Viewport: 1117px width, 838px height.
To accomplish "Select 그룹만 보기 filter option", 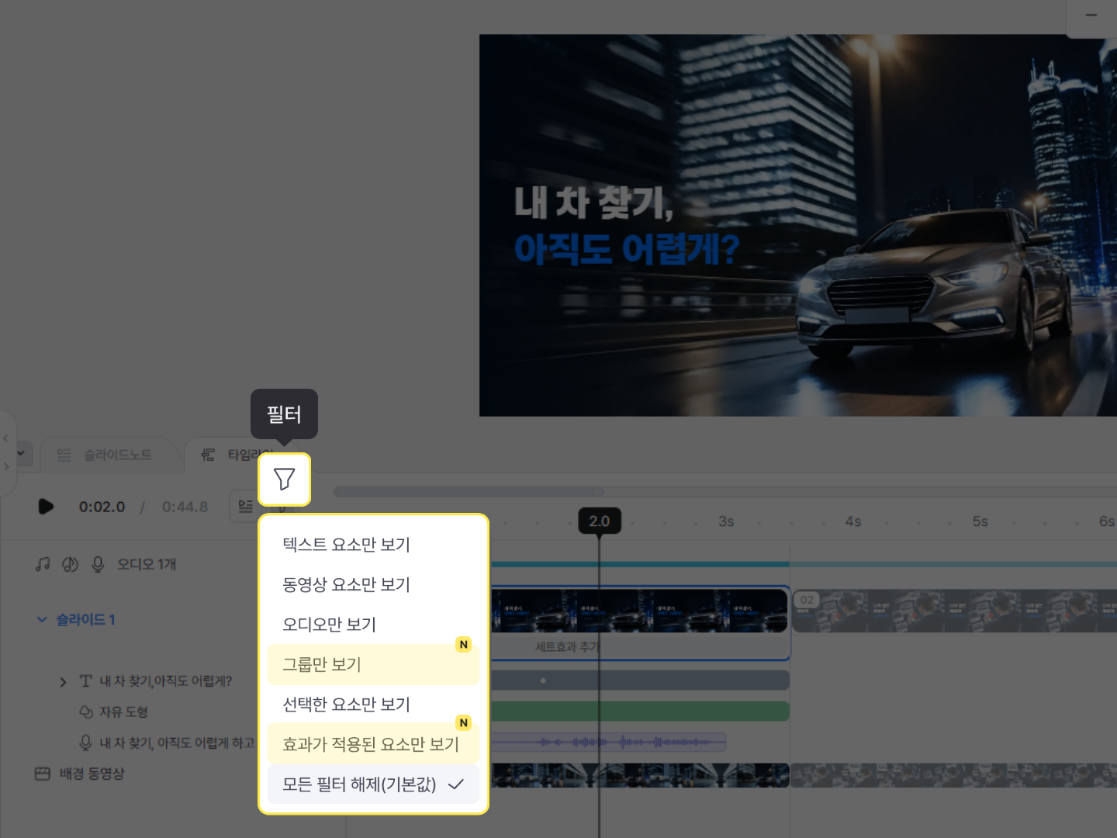I will pyautogui.click(x=373, y=664).
